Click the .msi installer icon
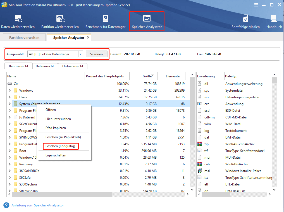Viewport: 284px width, 212px height. [200, 171]
